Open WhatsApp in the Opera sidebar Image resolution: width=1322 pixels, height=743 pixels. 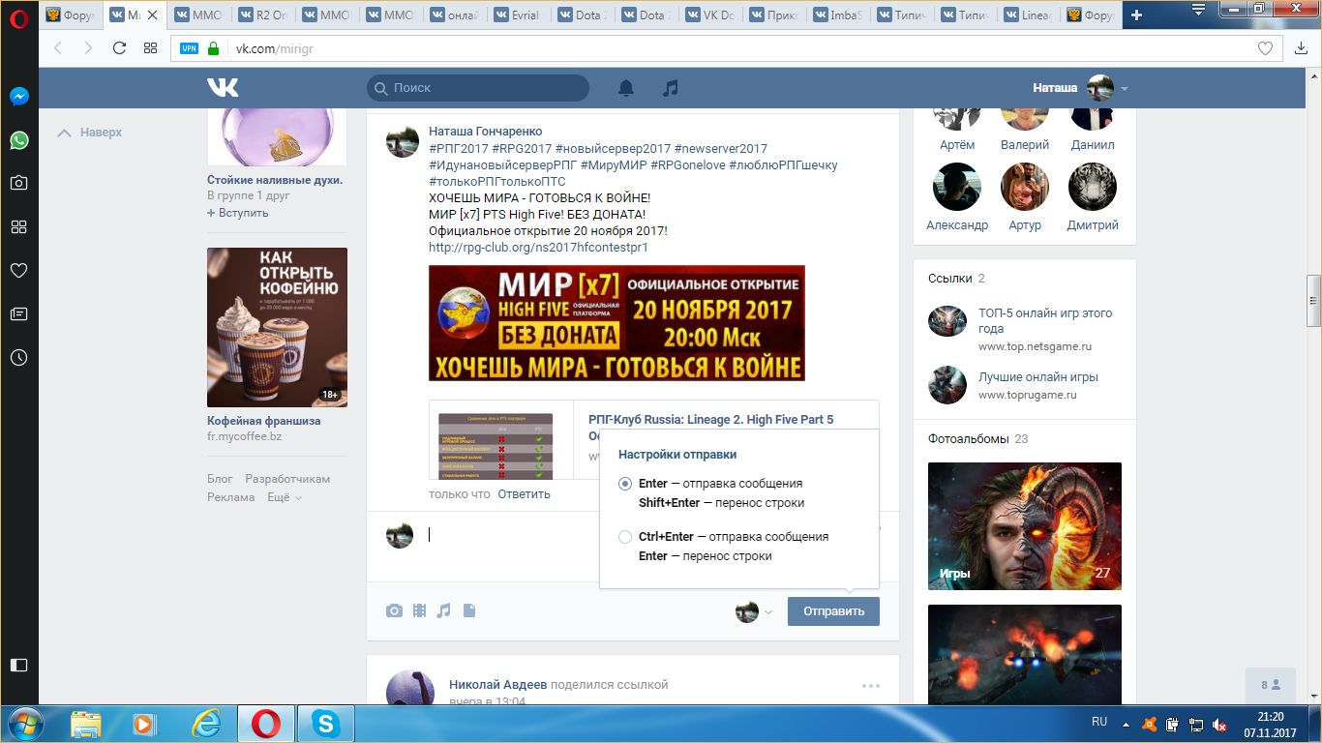coord(18,140)
